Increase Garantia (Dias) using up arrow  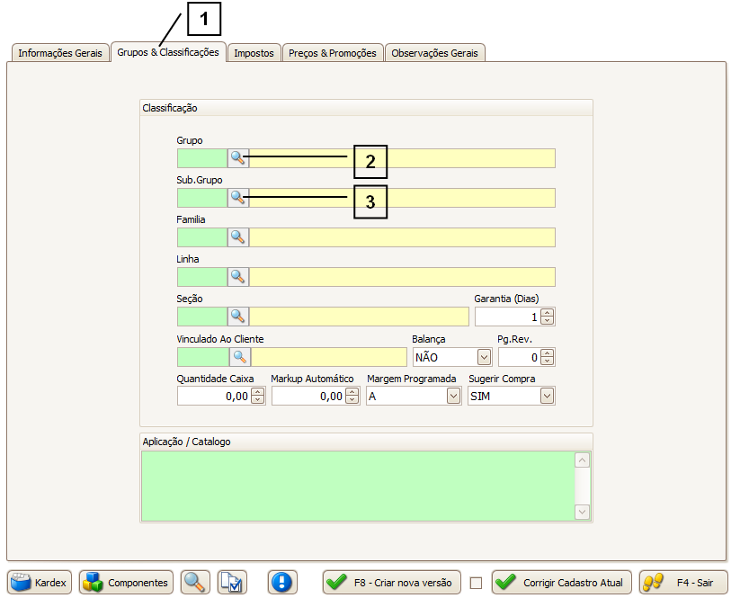(548, 313)
